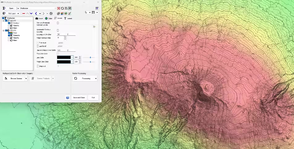Click the save disk icon
The image size is (294, 149).
[x=66, y=8]
